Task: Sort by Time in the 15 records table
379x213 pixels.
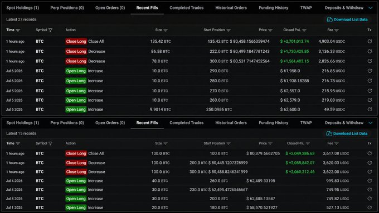Action: (x=18, y=143)
